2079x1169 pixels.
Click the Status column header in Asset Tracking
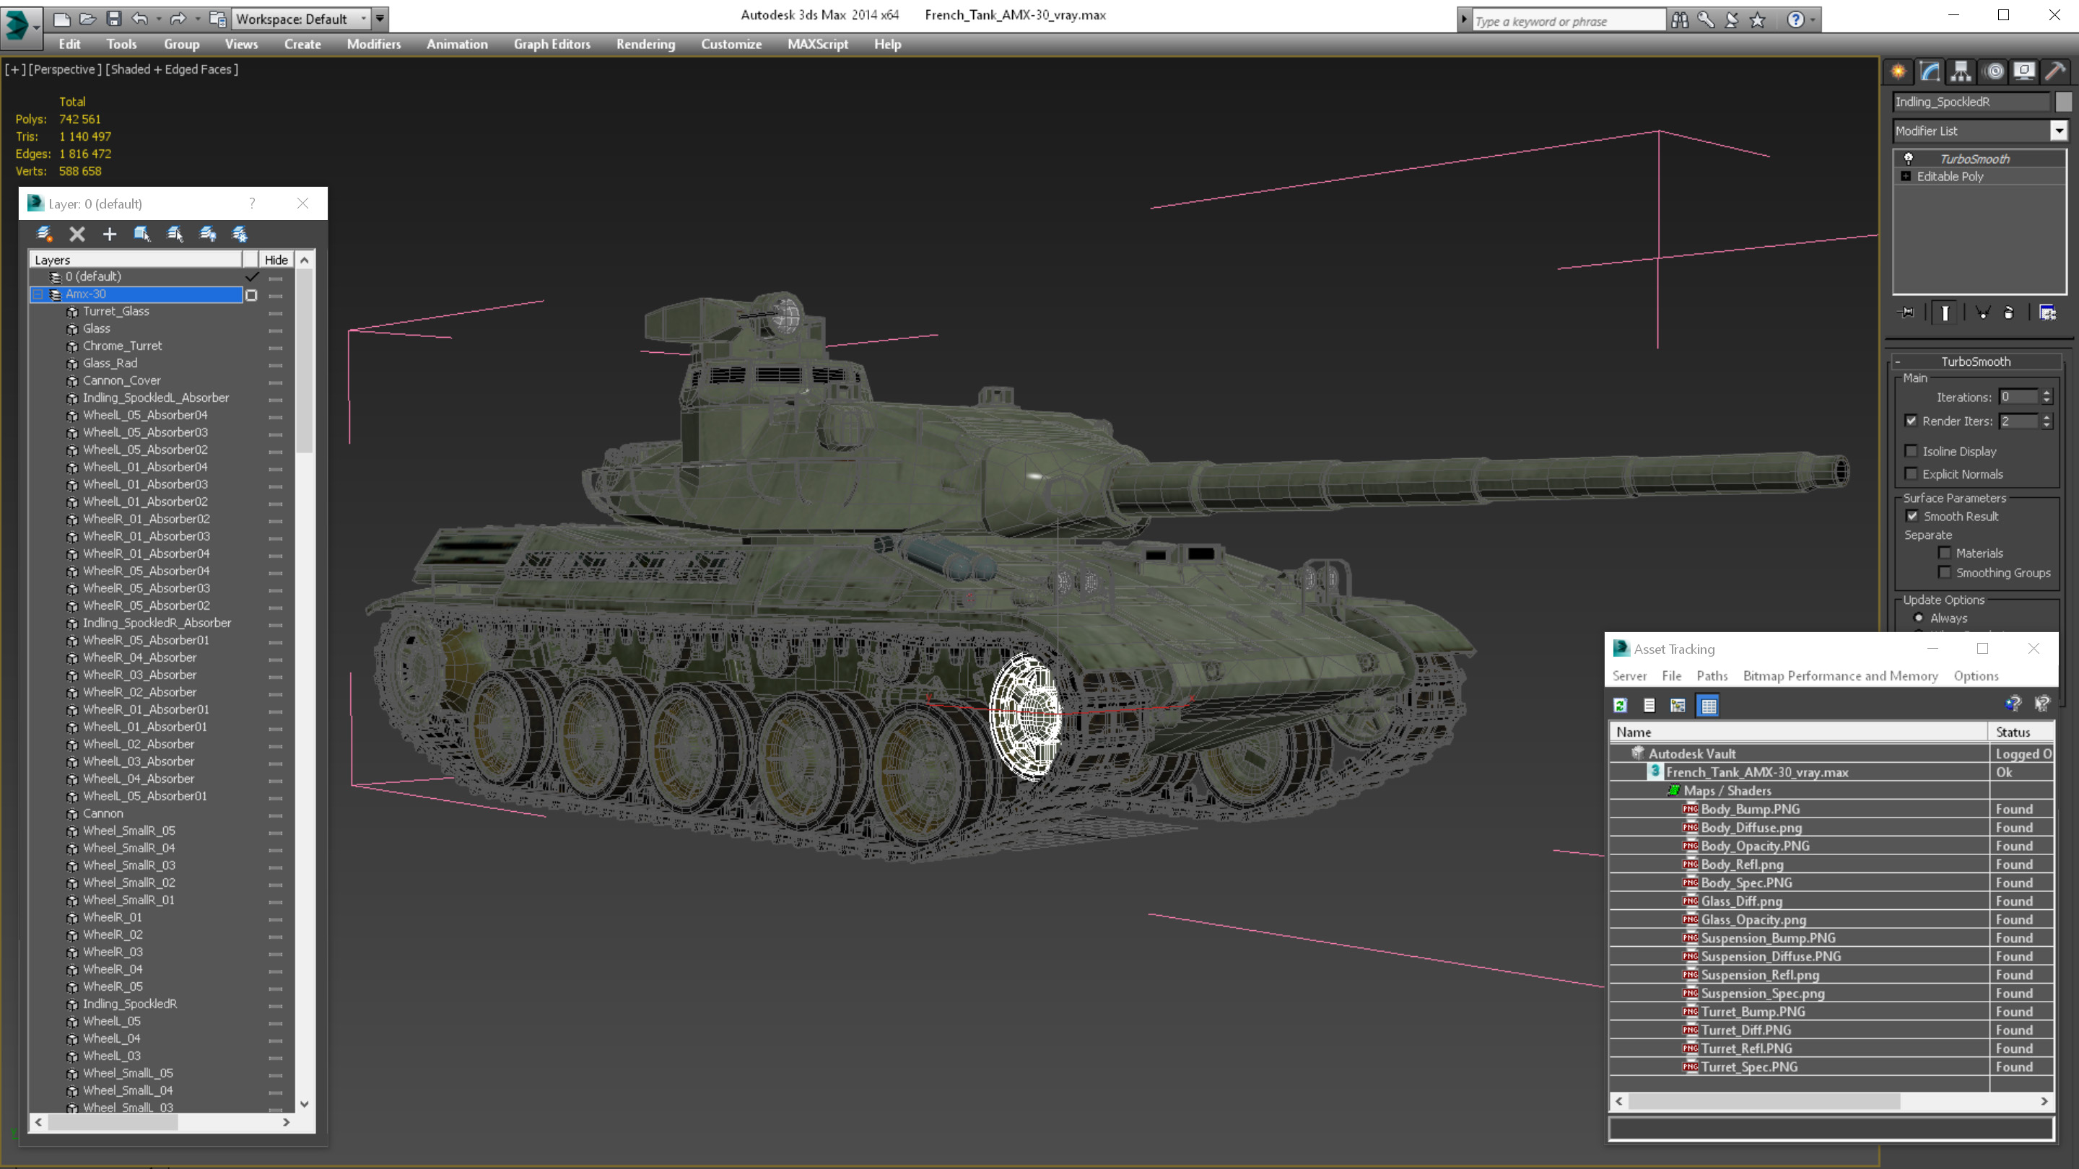(x=2022, y=732)
